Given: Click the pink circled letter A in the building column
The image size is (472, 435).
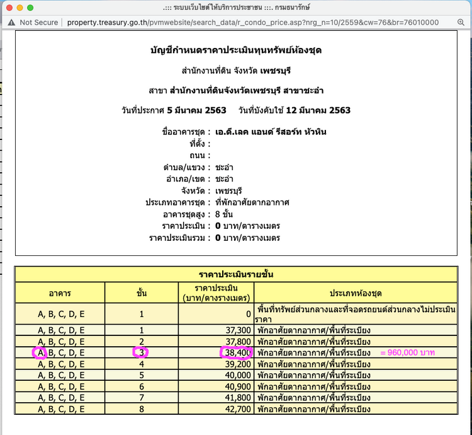Looking at the screenshot, I should click(x=40, y=352).
